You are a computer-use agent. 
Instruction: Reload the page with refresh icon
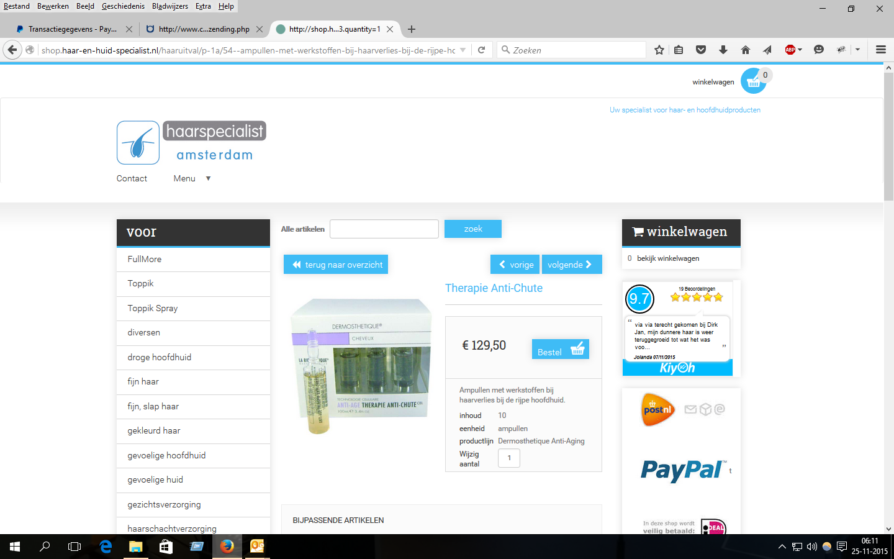(x=481, y=50)
